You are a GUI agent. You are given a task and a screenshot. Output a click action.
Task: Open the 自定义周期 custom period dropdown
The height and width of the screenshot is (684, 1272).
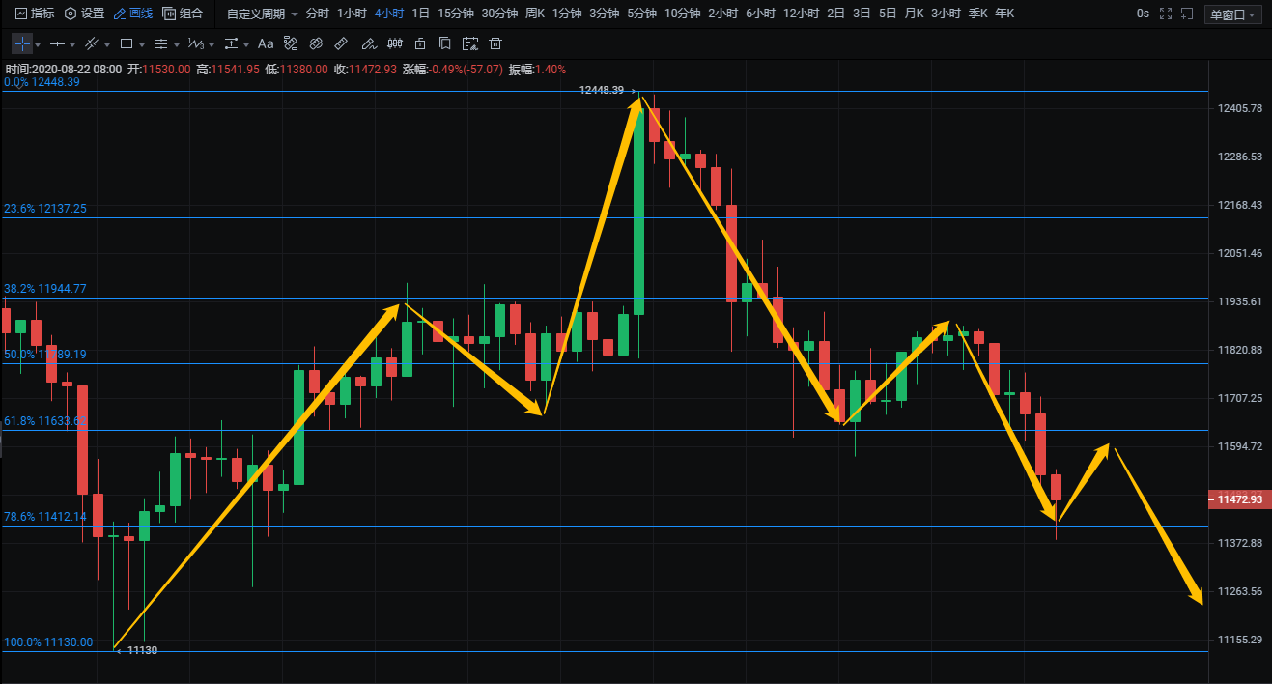pyautogui.click(x=262, y=14)
